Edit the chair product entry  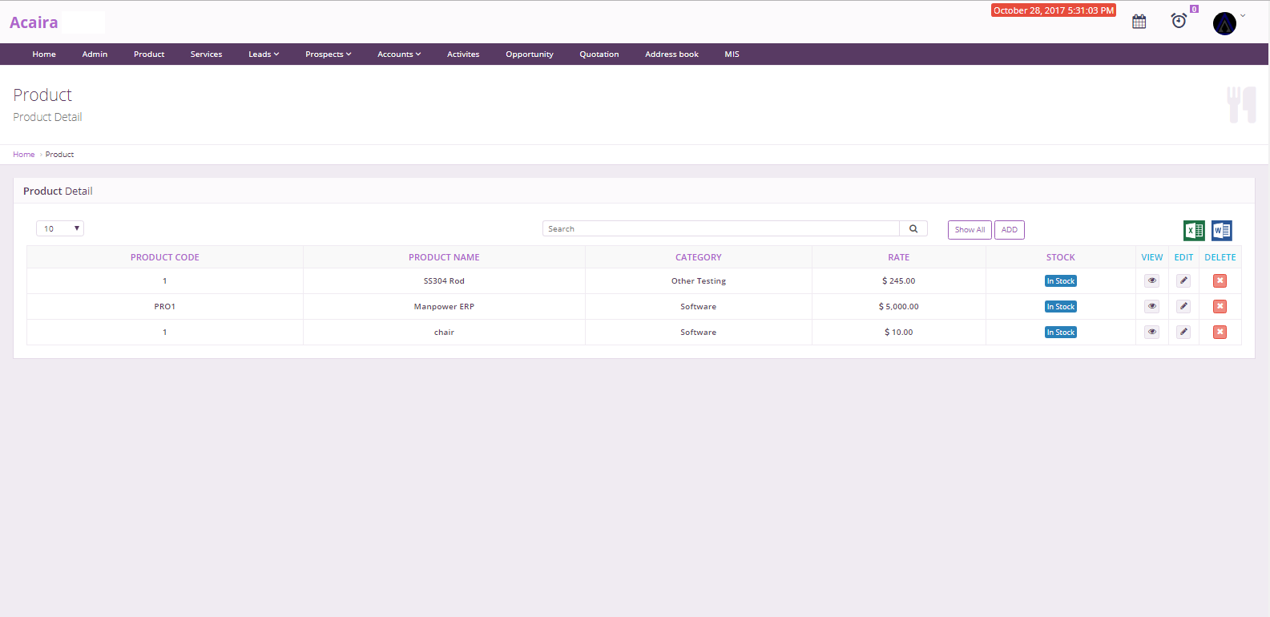coord(1183,333)
